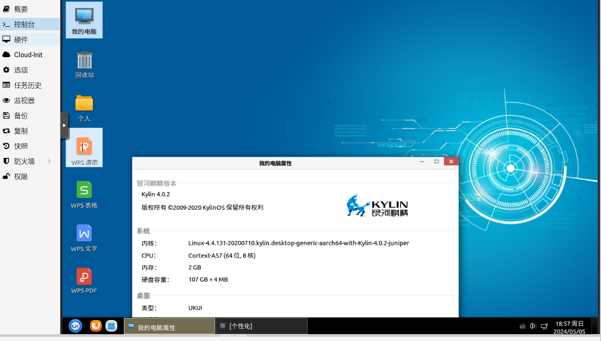Select the 个人 home folder icon
The height and width of the screenshot is (341, 601).
point(85,108)
